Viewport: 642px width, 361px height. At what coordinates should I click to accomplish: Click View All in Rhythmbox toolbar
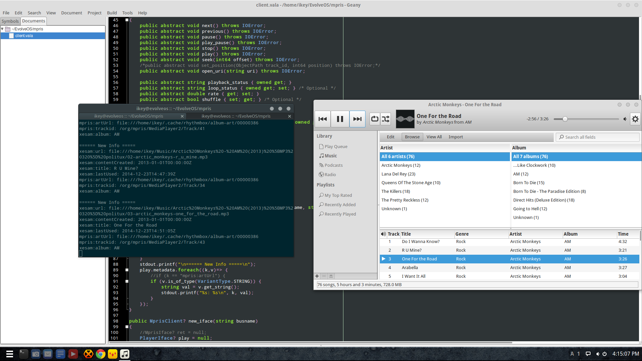(434, 137)
